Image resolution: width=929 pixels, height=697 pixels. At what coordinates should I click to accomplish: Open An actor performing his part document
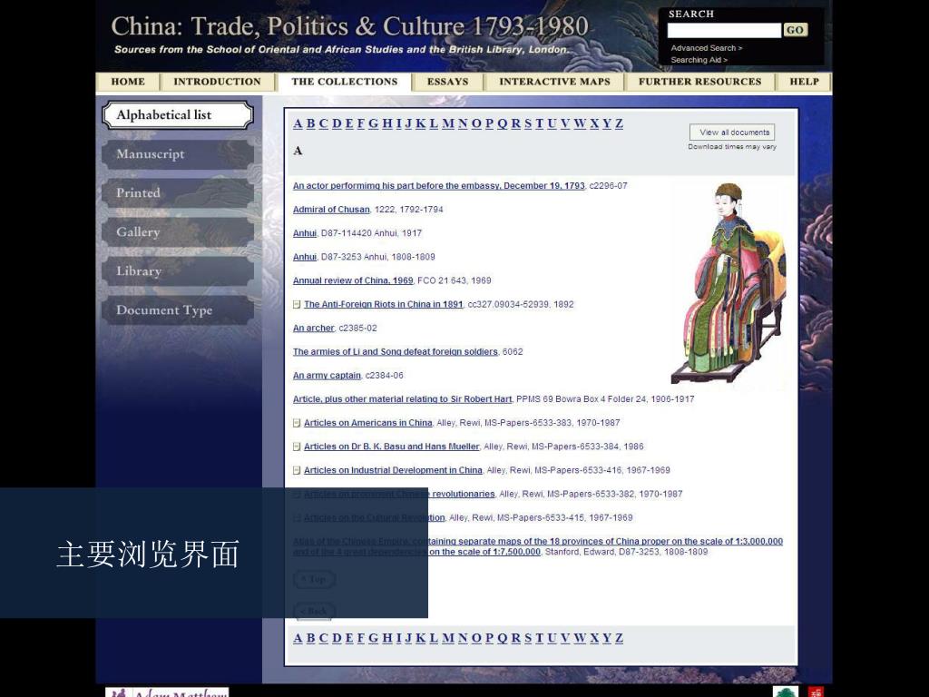coord(438,186)
